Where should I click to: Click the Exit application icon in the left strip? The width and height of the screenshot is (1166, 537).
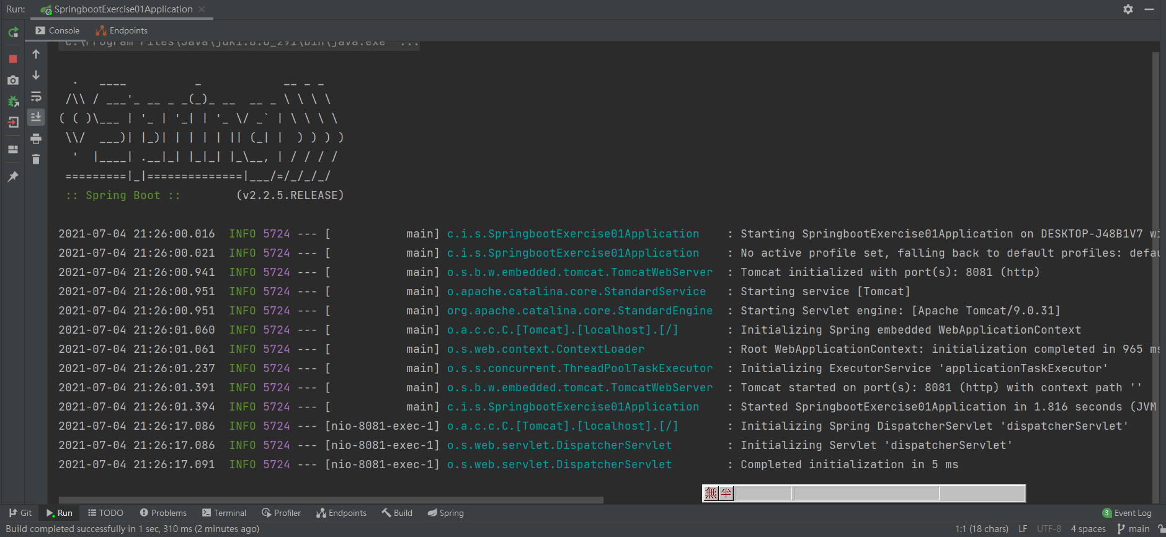[13, 122]
